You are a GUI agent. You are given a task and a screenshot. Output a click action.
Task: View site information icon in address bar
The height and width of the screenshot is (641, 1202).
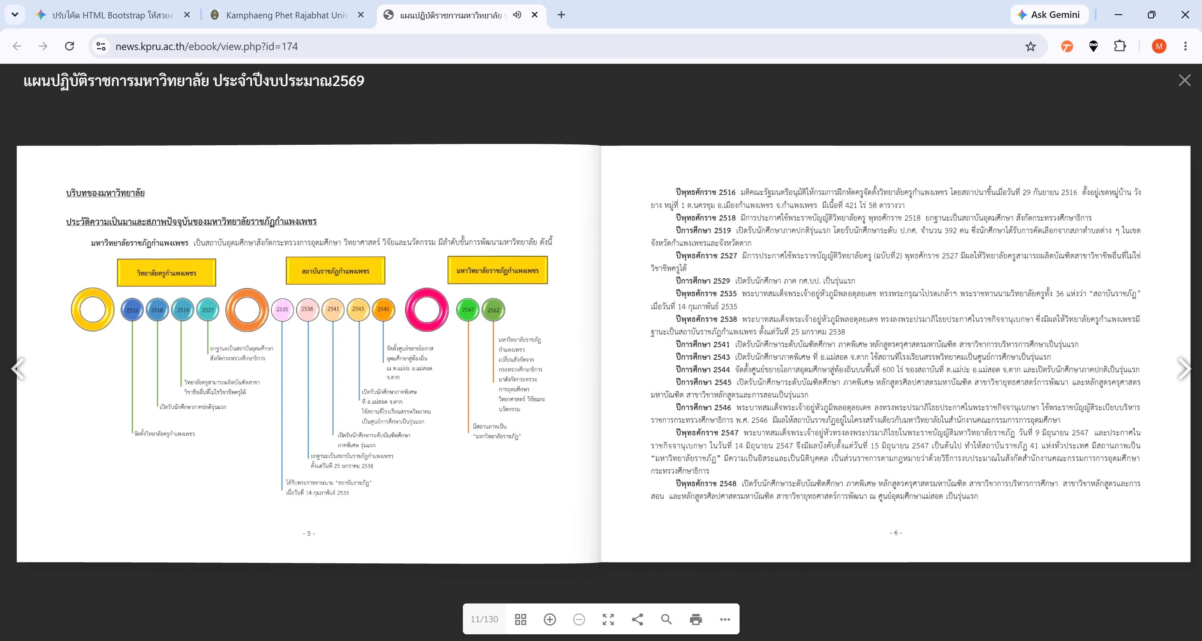(x=101, y=46)
